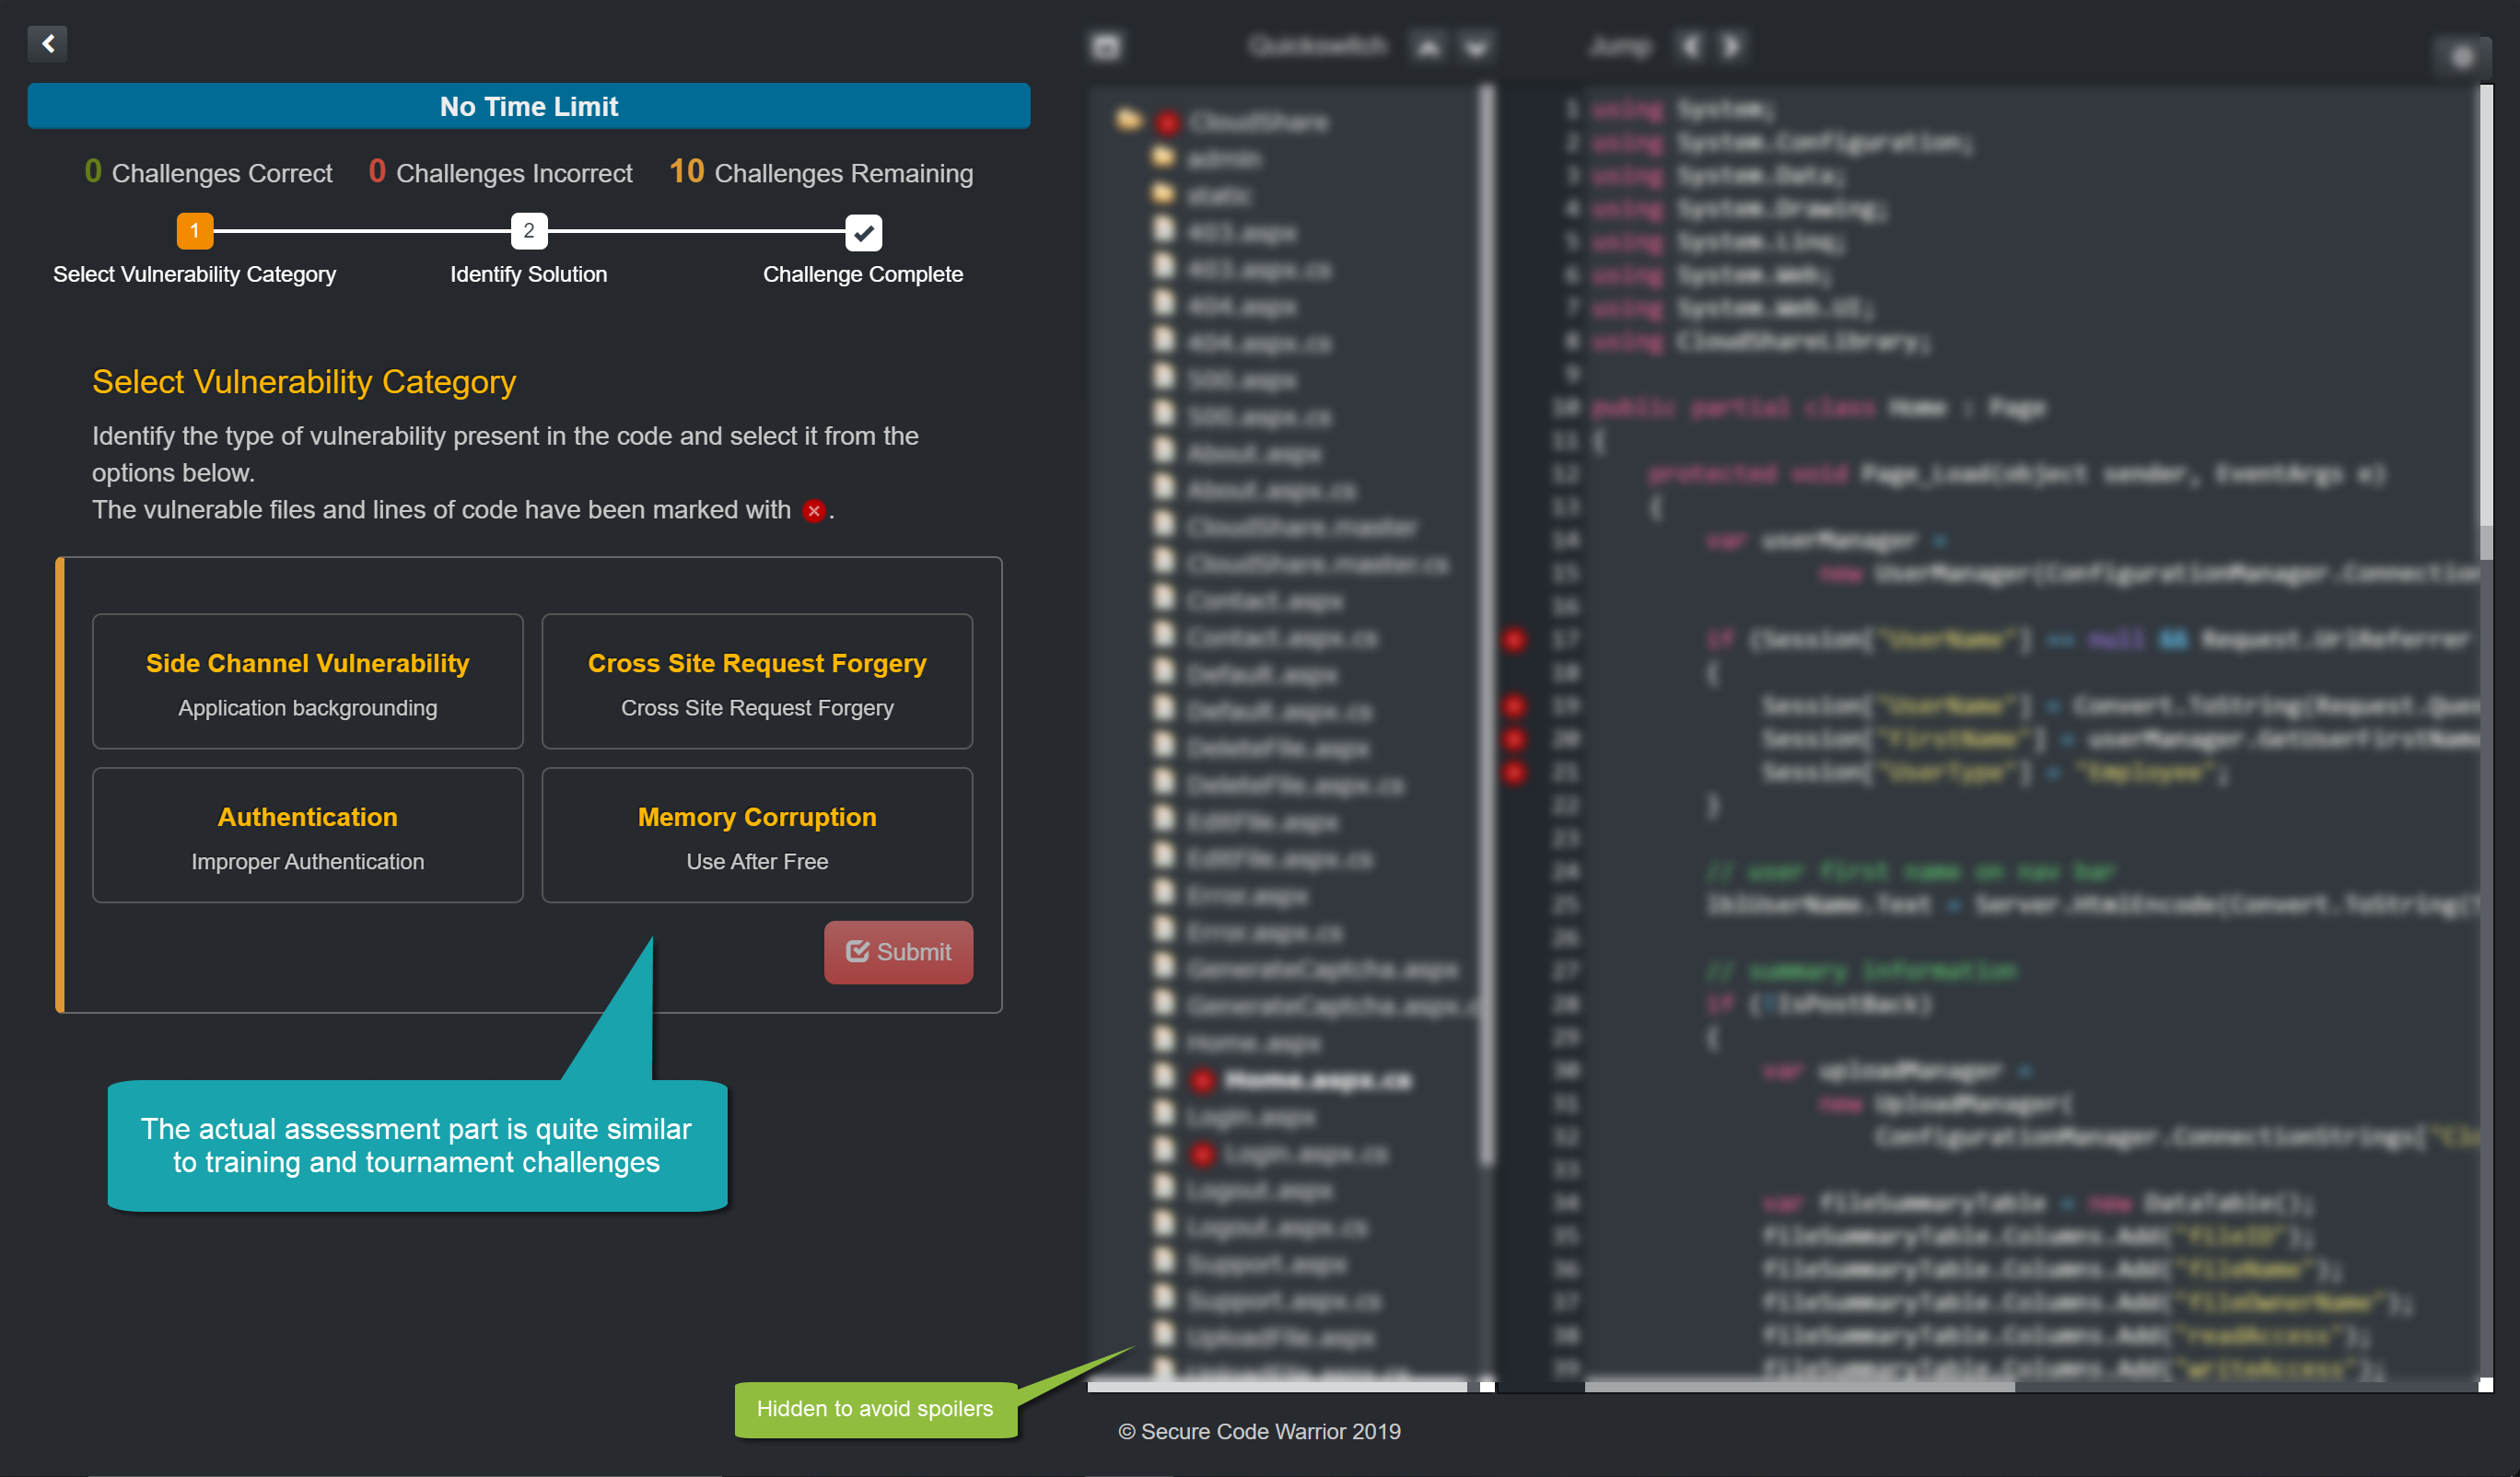Click the '0 Challenges Correct' counter

208,172
